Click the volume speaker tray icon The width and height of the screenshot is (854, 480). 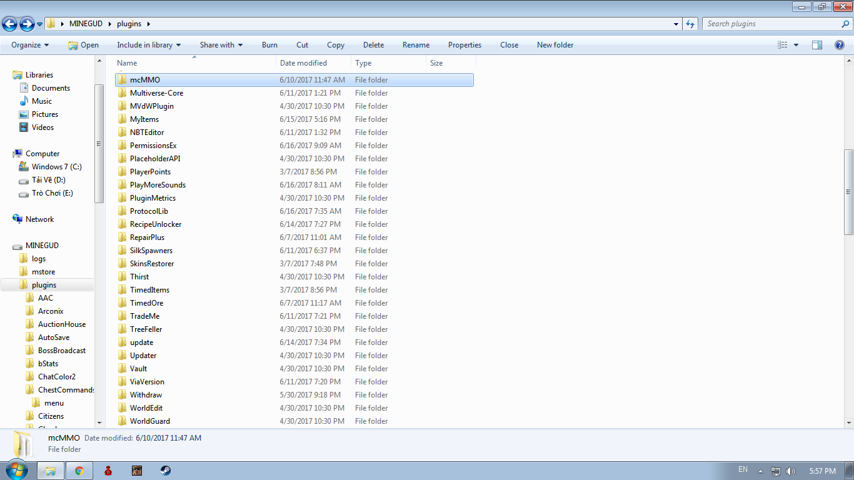(x=791, y=471)
